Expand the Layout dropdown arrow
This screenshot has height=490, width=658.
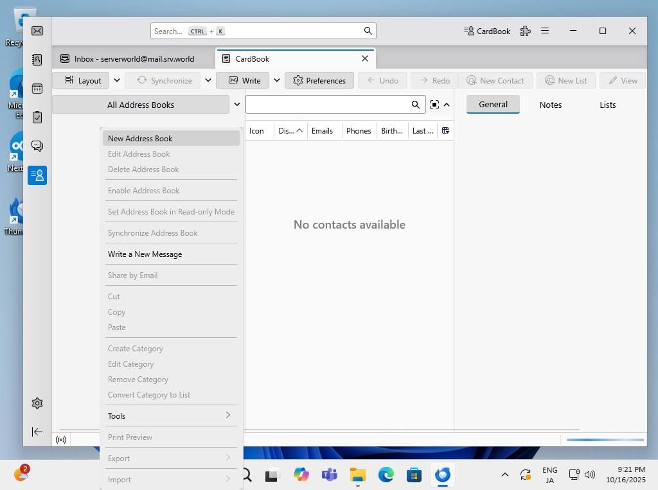click(116, 81)
